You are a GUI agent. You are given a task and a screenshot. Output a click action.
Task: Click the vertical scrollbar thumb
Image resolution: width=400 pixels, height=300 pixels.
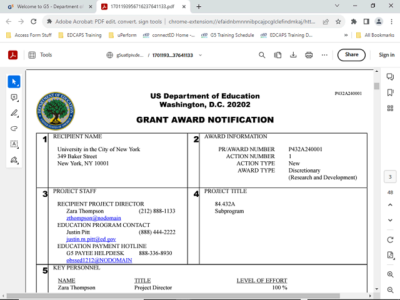point(377,86)
